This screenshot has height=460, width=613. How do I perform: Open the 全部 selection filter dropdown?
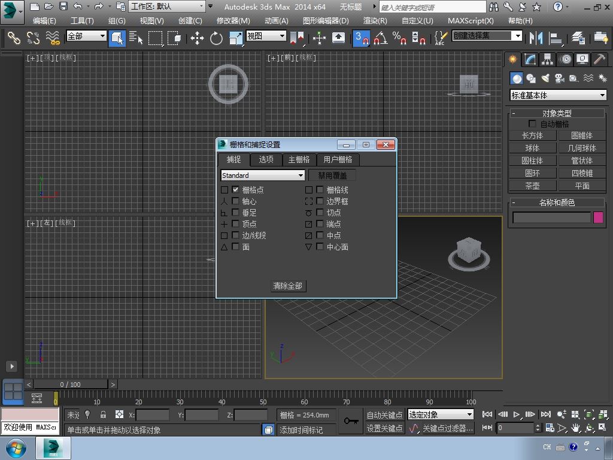(x=86, y=36)
